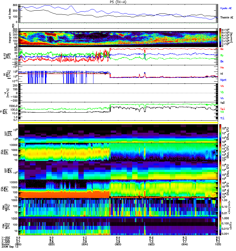Click the Keogram axis label
The image size is (236, 251).
10,37
